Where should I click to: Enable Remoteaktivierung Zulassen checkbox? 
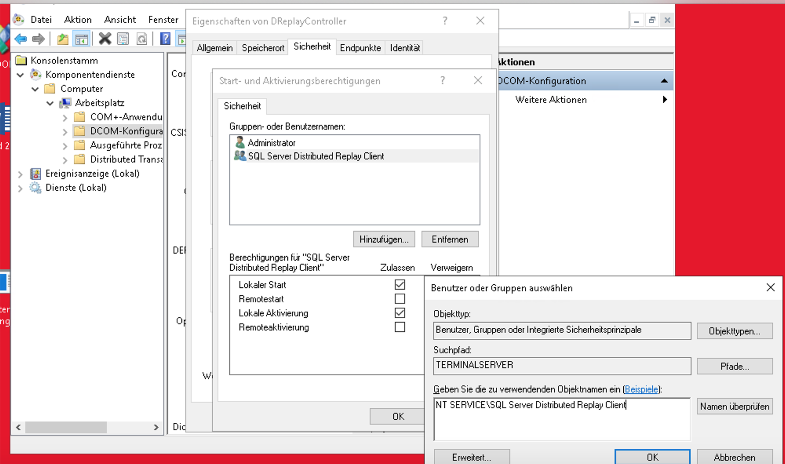[400, 327]
